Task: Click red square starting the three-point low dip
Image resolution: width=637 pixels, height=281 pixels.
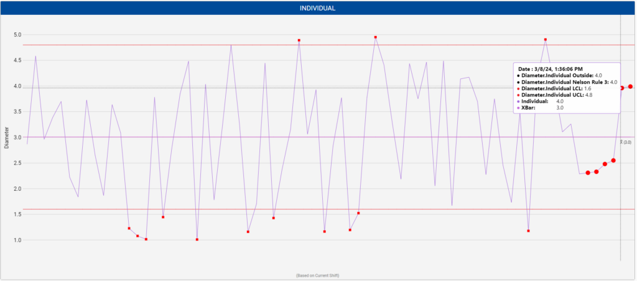Action: 129,228
